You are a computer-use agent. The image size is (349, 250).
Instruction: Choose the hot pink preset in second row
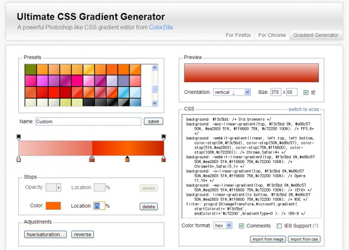pos(31,81)
